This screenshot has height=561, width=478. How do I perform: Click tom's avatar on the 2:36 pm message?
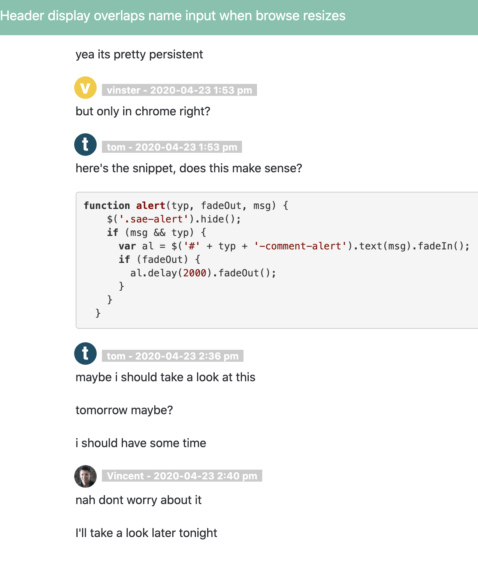pos(85,354)
